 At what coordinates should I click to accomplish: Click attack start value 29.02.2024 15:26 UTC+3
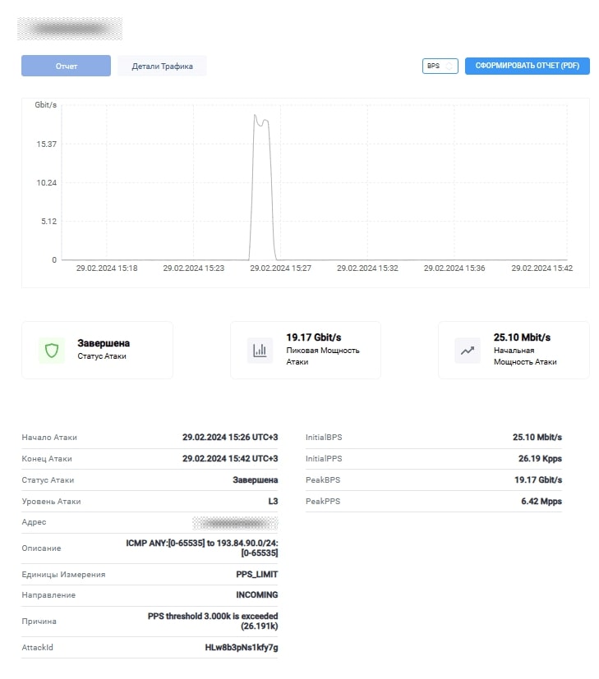(x=230, y=437)
